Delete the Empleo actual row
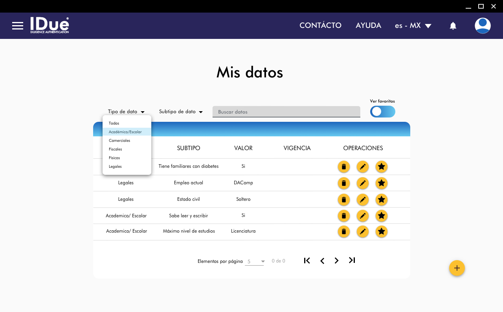 (x=343, y=183)
